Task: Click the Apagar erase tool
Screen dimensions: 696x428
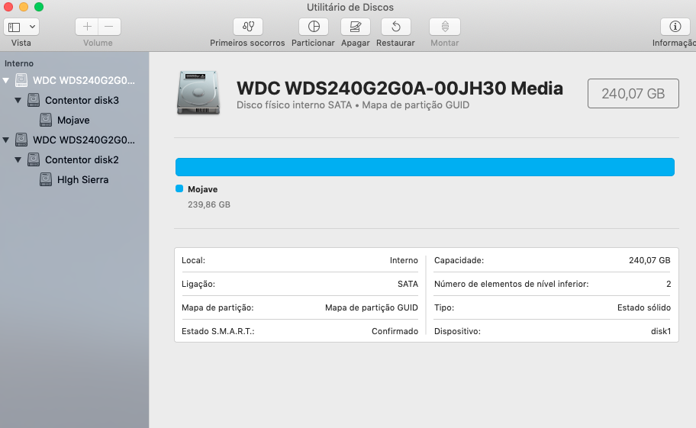Action: click(355, 27)
